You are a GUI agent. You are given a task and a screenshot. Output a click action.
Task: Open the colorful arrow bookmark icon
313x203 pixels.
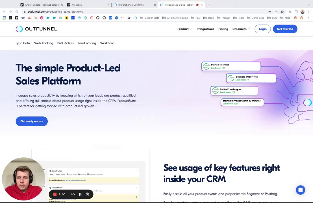pyautogui.click(x=129, y=18)
